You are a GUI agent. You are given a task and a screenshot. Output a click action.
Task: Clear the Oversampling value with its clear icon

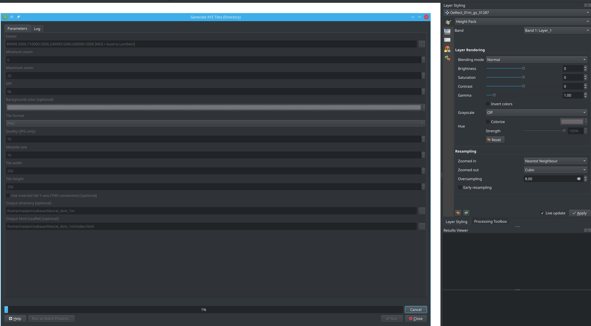pos(579,179)
